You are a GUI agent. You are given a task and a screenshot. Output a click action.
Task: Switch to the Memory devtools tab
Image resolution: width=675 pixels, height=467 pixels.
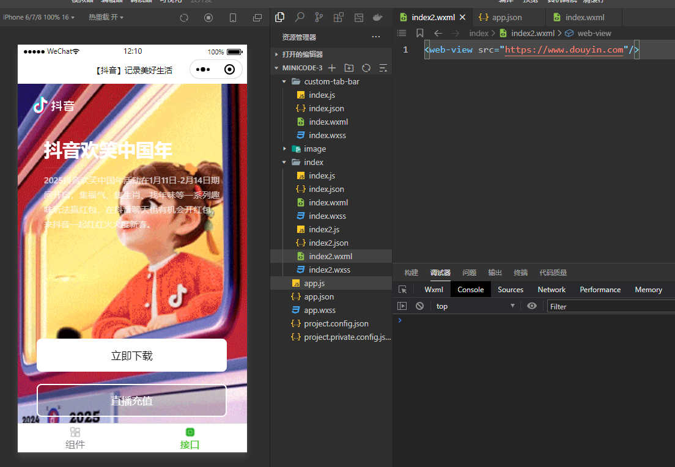pos(648,290)
